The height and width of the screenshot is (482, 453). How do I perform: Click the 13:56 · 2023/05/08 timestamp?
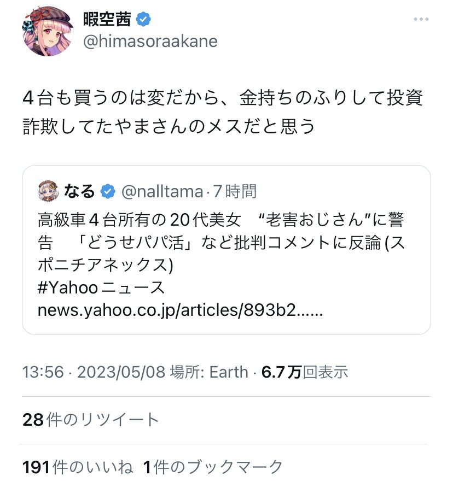tap(94, 373)
